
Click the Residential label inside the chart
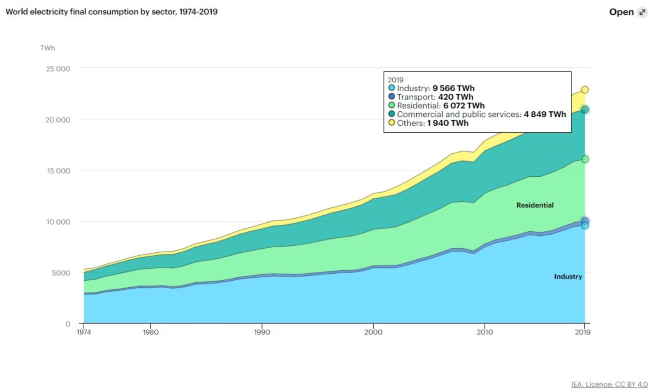(535, 205)
